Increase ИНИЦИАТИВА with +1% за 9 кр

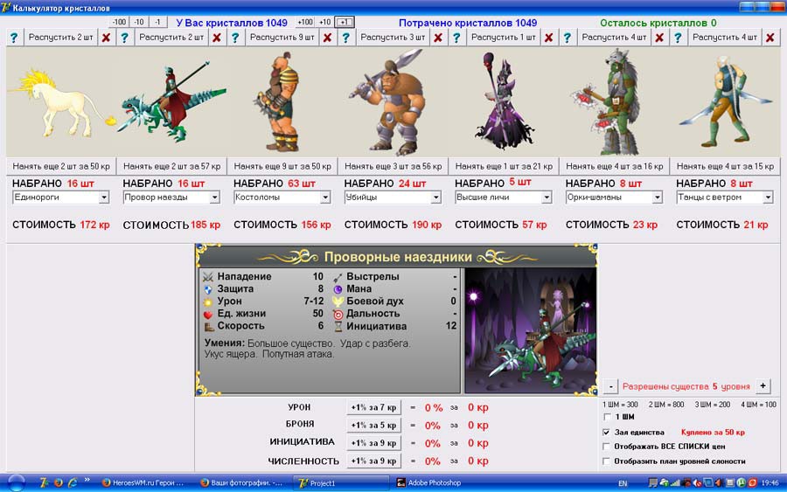374,443
